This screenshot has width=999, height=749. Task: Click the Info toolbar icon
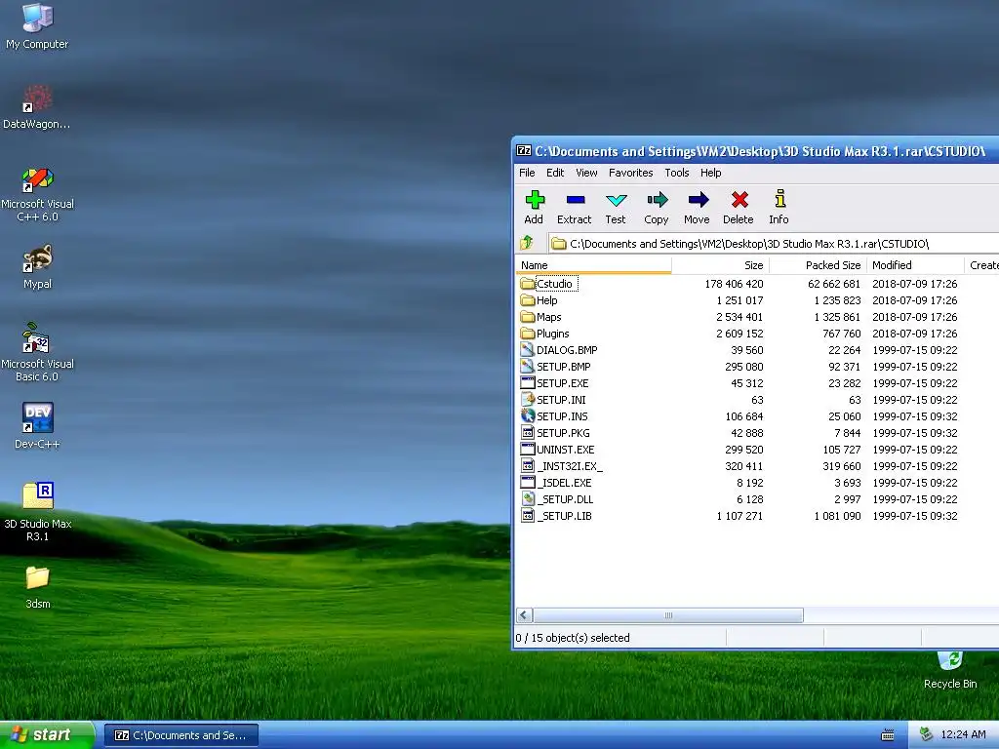click(779, 208)
